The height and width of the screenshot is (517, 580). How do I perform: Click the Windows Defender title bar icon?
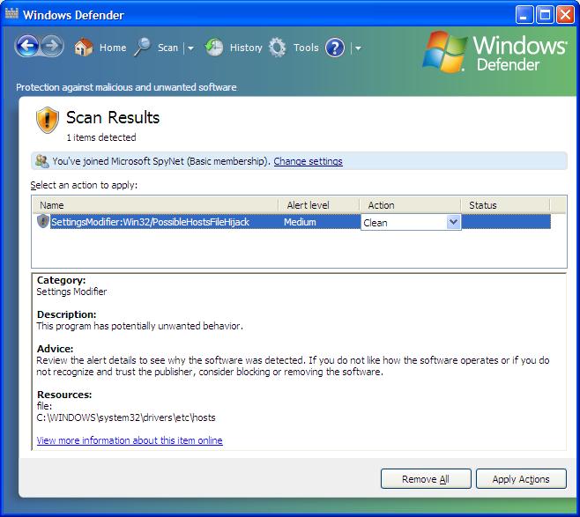[11, 14]
